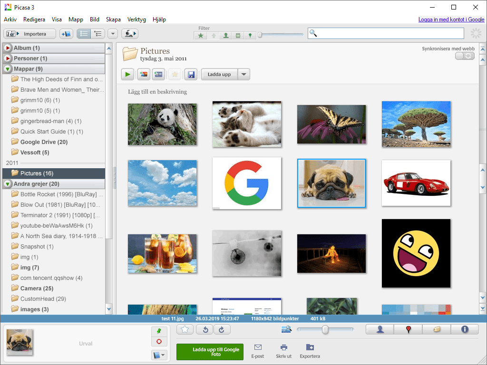Screen dimensions: 487x365
Task: Filter by starred photos
Action: coord(201,35)
